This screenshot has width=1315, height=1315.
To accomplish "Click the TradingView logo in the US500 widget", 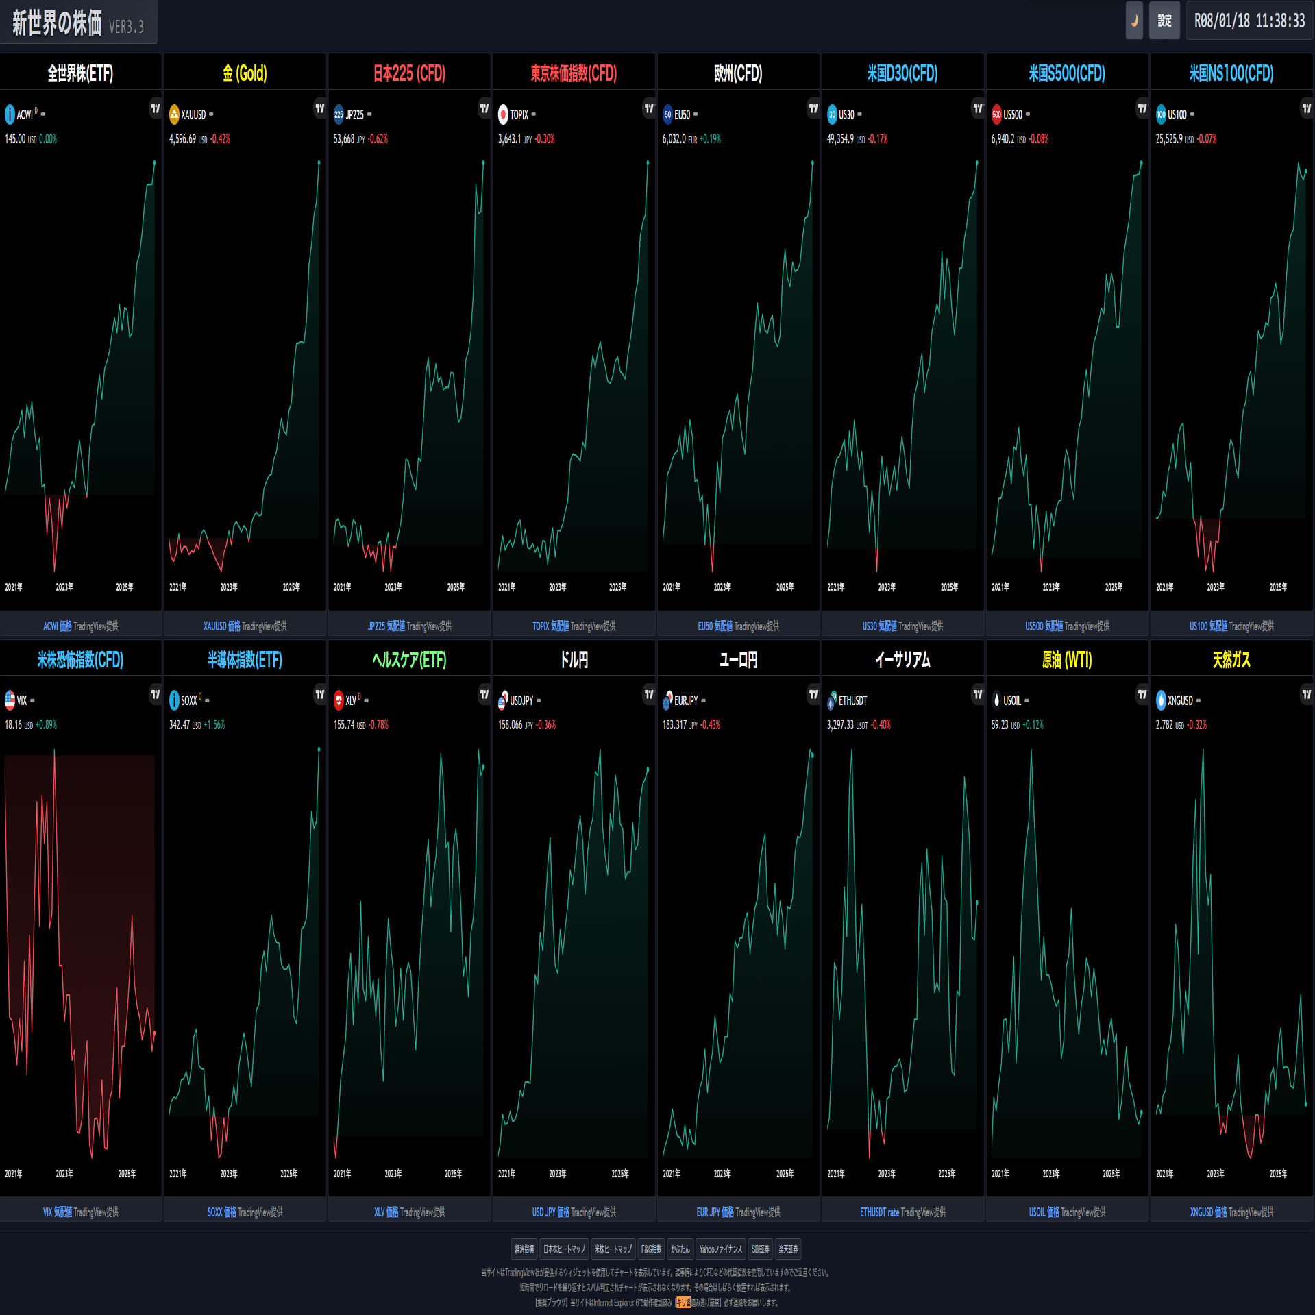I will [1142, 108].
